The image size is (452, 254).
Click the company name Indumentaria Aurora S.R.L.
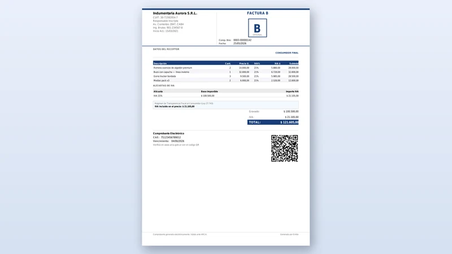175,13
